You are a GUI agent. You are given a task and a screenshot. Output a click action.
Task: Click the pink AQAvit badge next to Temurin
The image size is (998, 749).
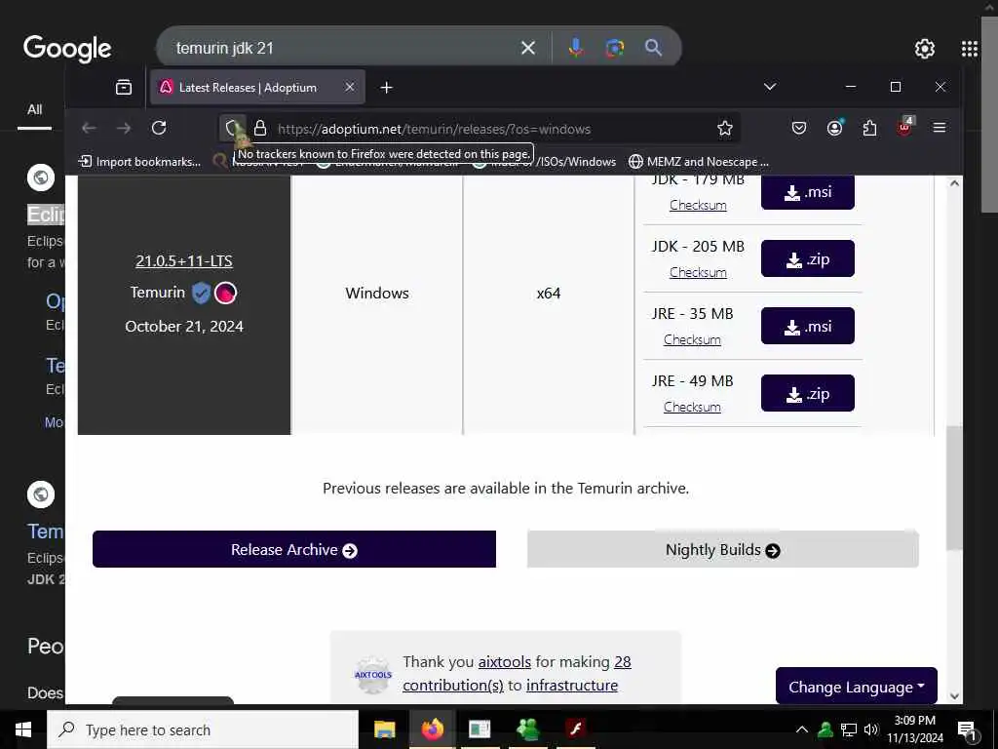[x=225, y=293]
